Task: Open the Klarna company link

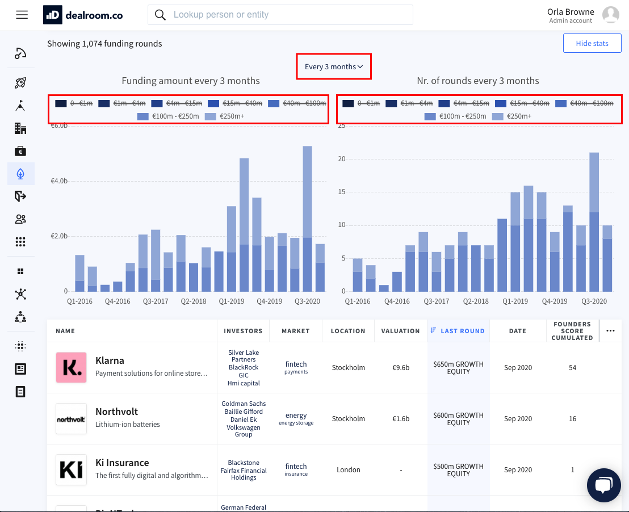Action: (110, 360)
